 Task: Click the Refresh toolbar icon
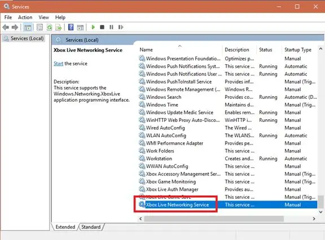pyautogui.click(x=49, y=27)
